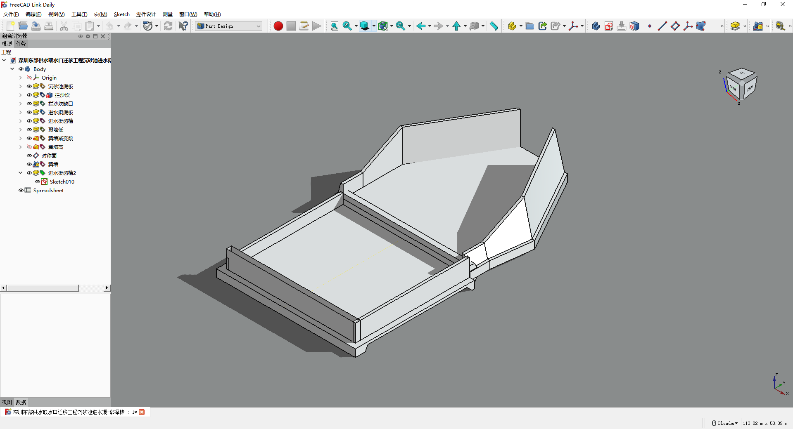793x429 pixels.
Task: Select the datum line tool
Action: [x=662, y=26]
